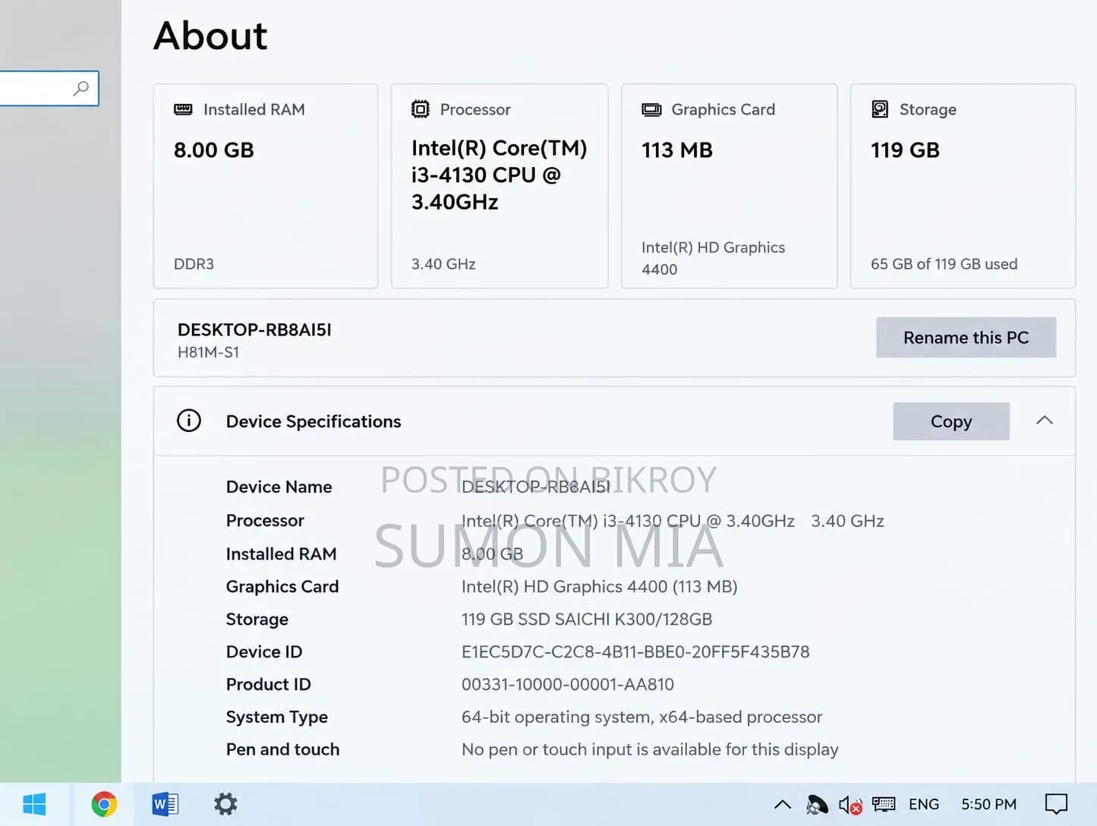
Task: Click the muted speaker icon in the tray
Action: point(850,805)
